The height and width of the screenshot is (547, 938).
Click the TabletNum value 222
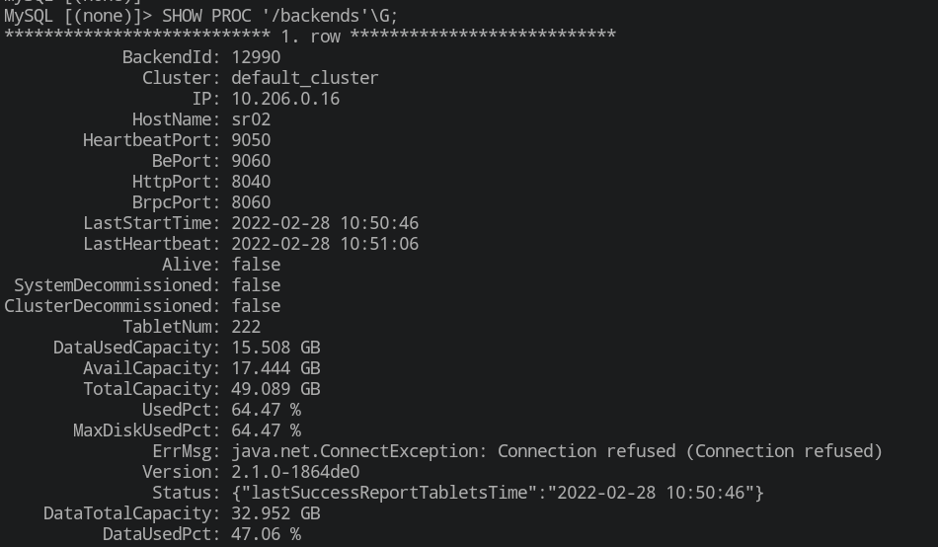(246, 327)
